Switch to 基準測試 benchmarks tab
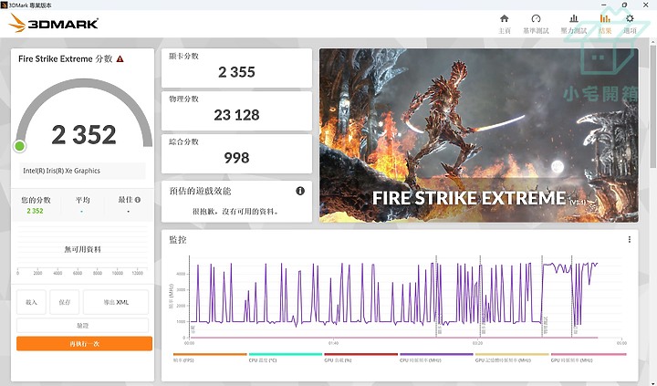This screenshot has height=386, width=657. coord(536,25)
